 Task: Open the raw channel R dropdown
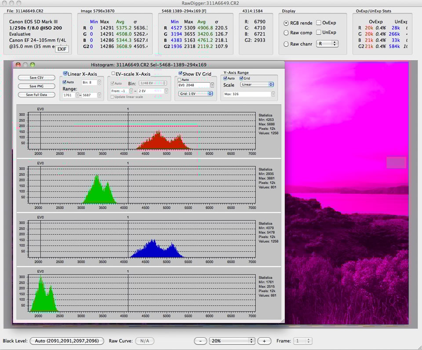click(327, 44)
